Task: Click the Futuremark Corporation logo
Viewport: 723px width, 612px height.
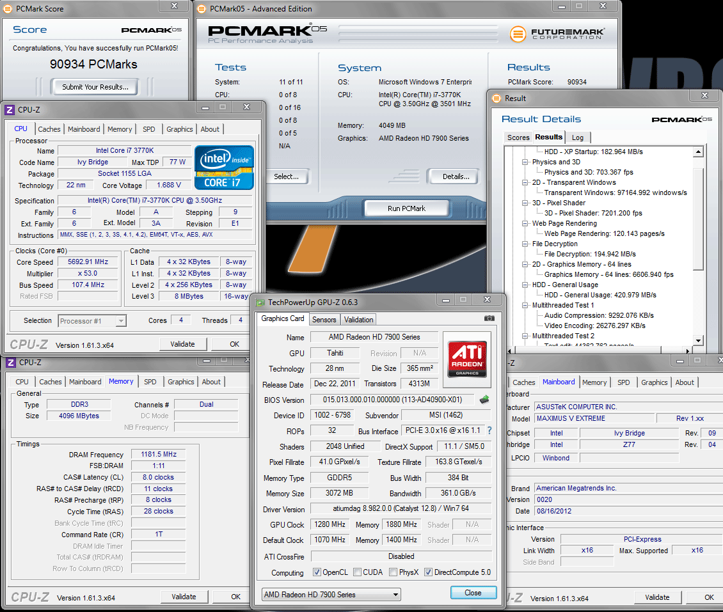Action: 557,33
